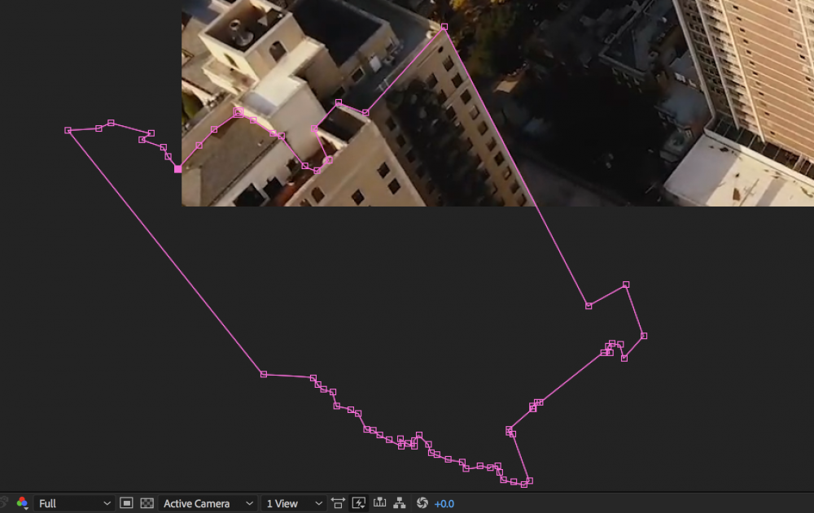814x513 pixels.
Task: Open the Full resolution dropdown
Action: (x=73, y=503)
